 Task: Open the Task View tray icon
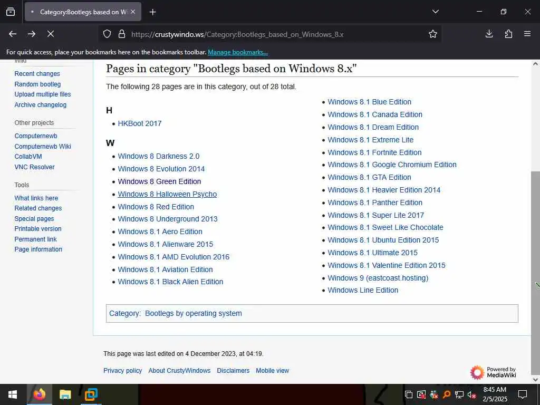(x=409, y=394)
